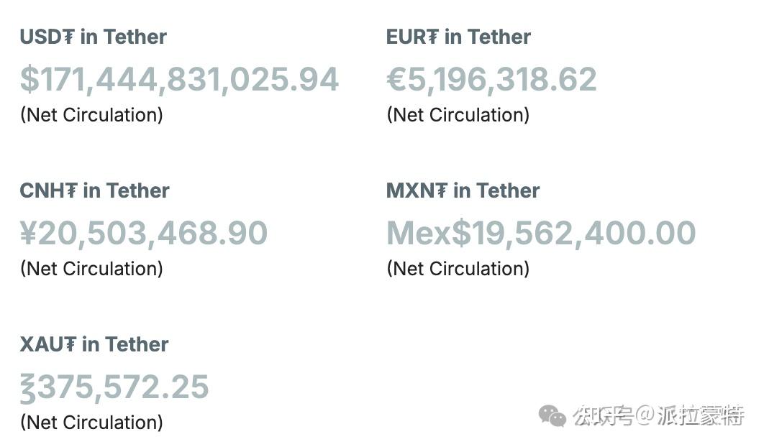Click the 375,572.25 XAU₮ amount
764x447 pixels.
pos(123,387)
